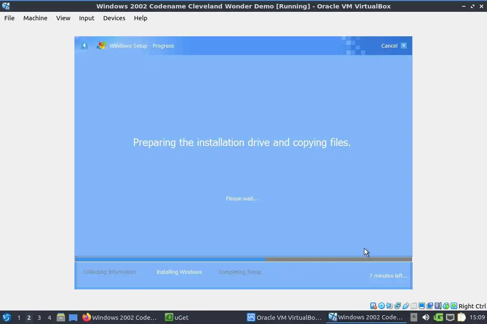Open the system start menu bird icon
487x324 pixels.
(6, 317)
